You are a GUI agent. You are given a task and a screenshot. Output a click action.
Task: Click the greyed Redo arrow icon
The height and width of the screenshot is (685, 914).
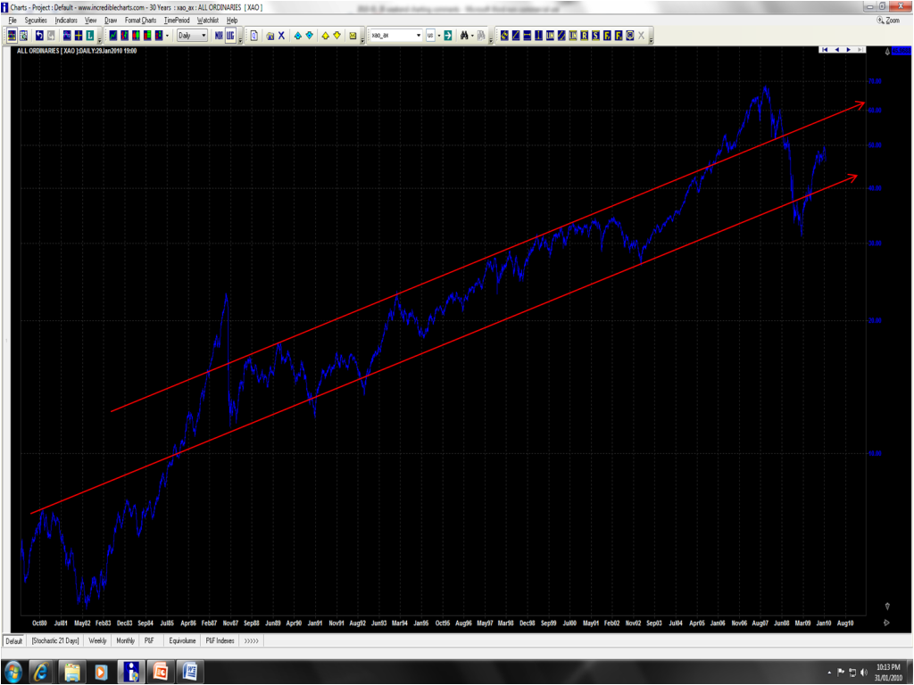tap(51, 36)
